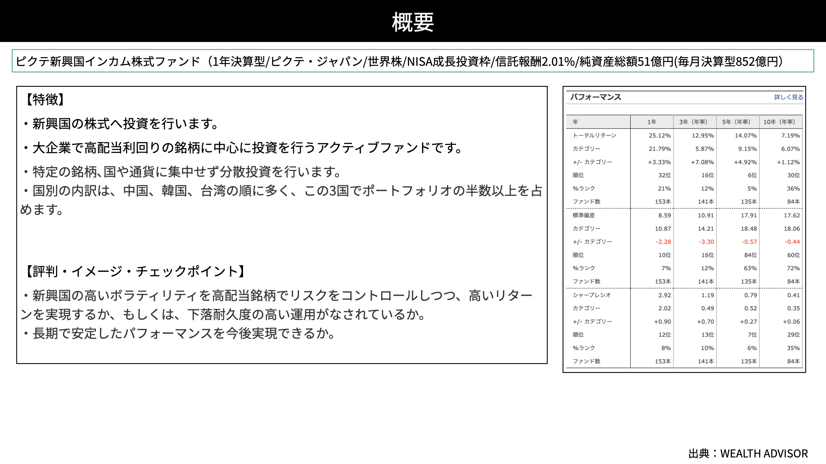The height and width of the screenshot is (464, 826).
Task: Select the 10年（年率） column header
Action: point(781,122)
